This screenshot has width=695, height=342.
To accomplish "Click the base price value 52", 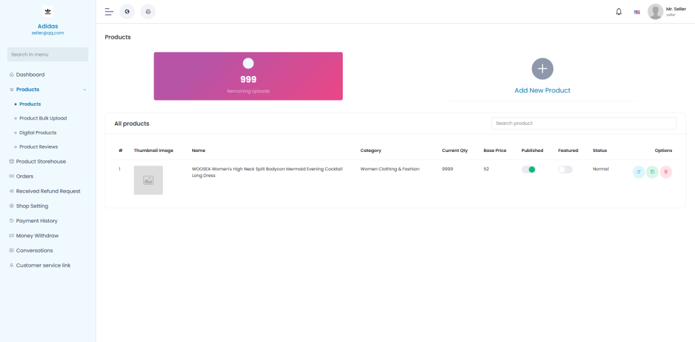I will coord(486,169).
